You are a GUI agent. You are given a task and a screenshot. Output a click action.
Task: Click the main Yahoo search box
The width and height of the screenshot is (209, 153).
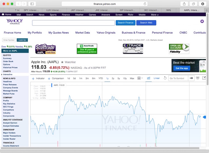coord(73,23)
